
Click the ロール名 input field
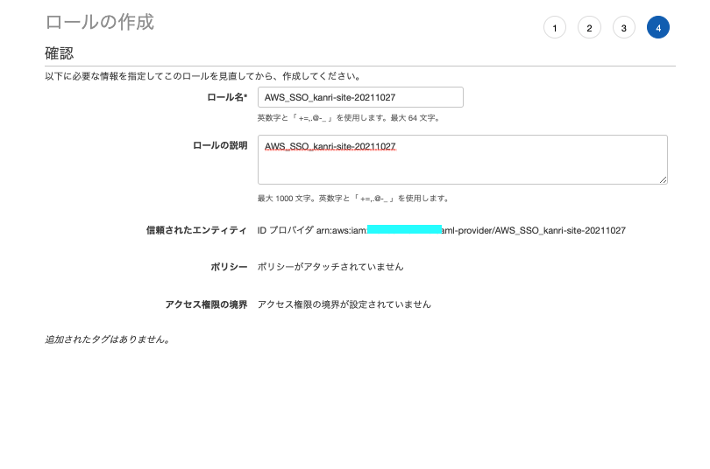click(360, 97)
